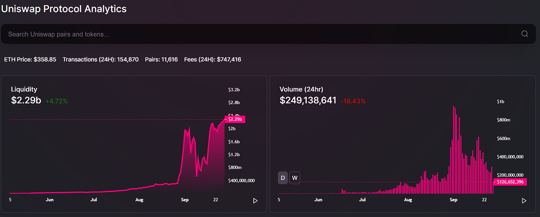
Task: Click the Volume (24hr) chart title
Action: (x=301, y=89)
